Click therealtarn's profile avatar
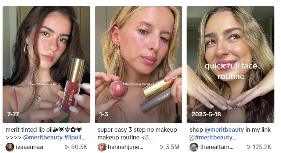 [194, 147]
